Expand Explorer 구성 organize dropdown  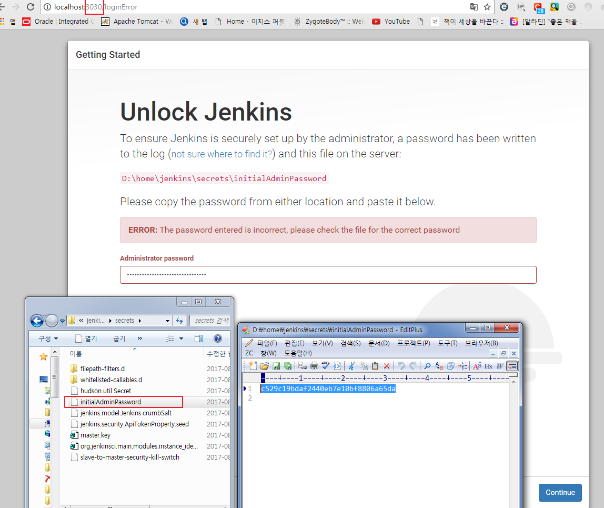[x=48, y=338]
